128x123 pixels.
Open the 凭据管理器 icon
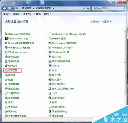[x=6, y=84]
